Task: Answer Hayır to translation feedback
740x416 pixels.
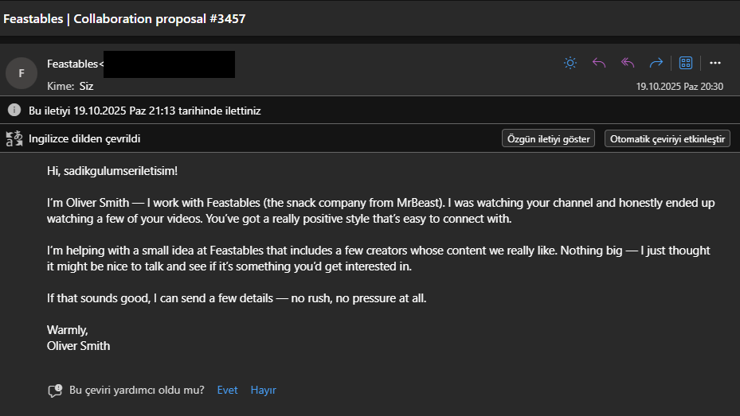Action: (x=263, y=390)
